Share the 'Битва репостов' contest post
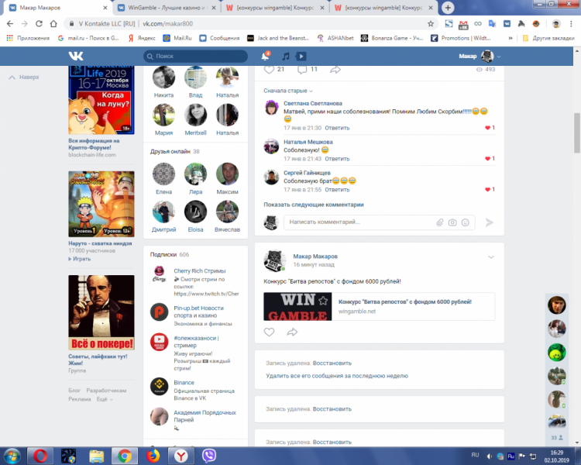581x465 pixels. (x=292, y=332)
